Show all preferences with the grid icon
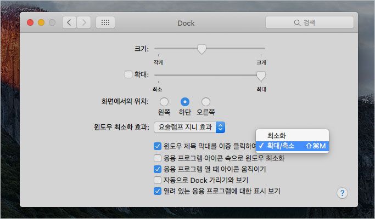 pyautogui.click(x=105, y=22)
